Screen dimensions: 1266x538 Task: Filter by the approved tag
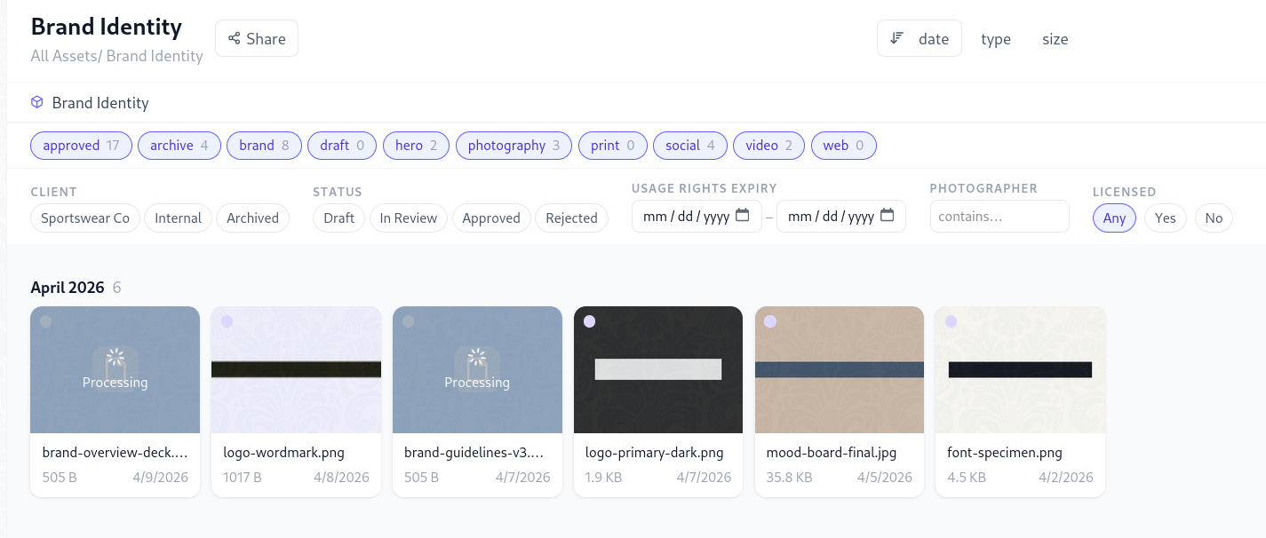pyautogui.click(x=81, y=146)
